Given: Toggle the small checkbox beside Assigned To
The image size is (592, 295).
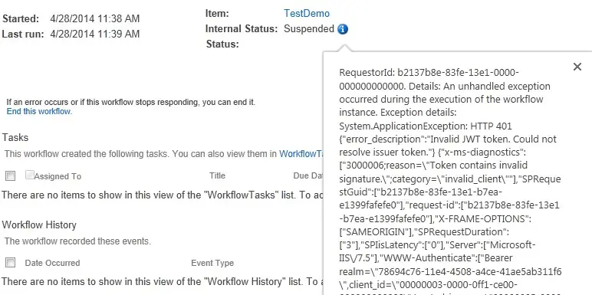Looking at the screenshot, I should [x=29, y=175].
